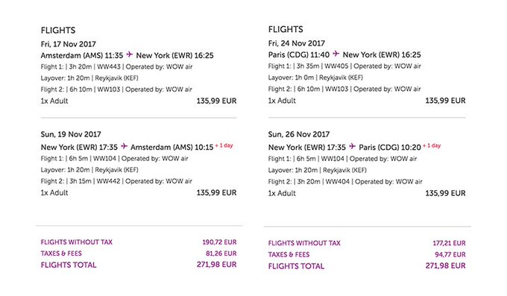Click the 1h 0m Reykjavik layover line
Image resolution: width=507 pixels, height=296 pixels.
[x=315, y=78]
